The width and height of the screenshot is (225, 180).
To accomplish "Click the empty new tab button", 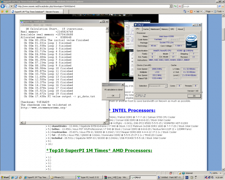I will (x=66, y=12).
